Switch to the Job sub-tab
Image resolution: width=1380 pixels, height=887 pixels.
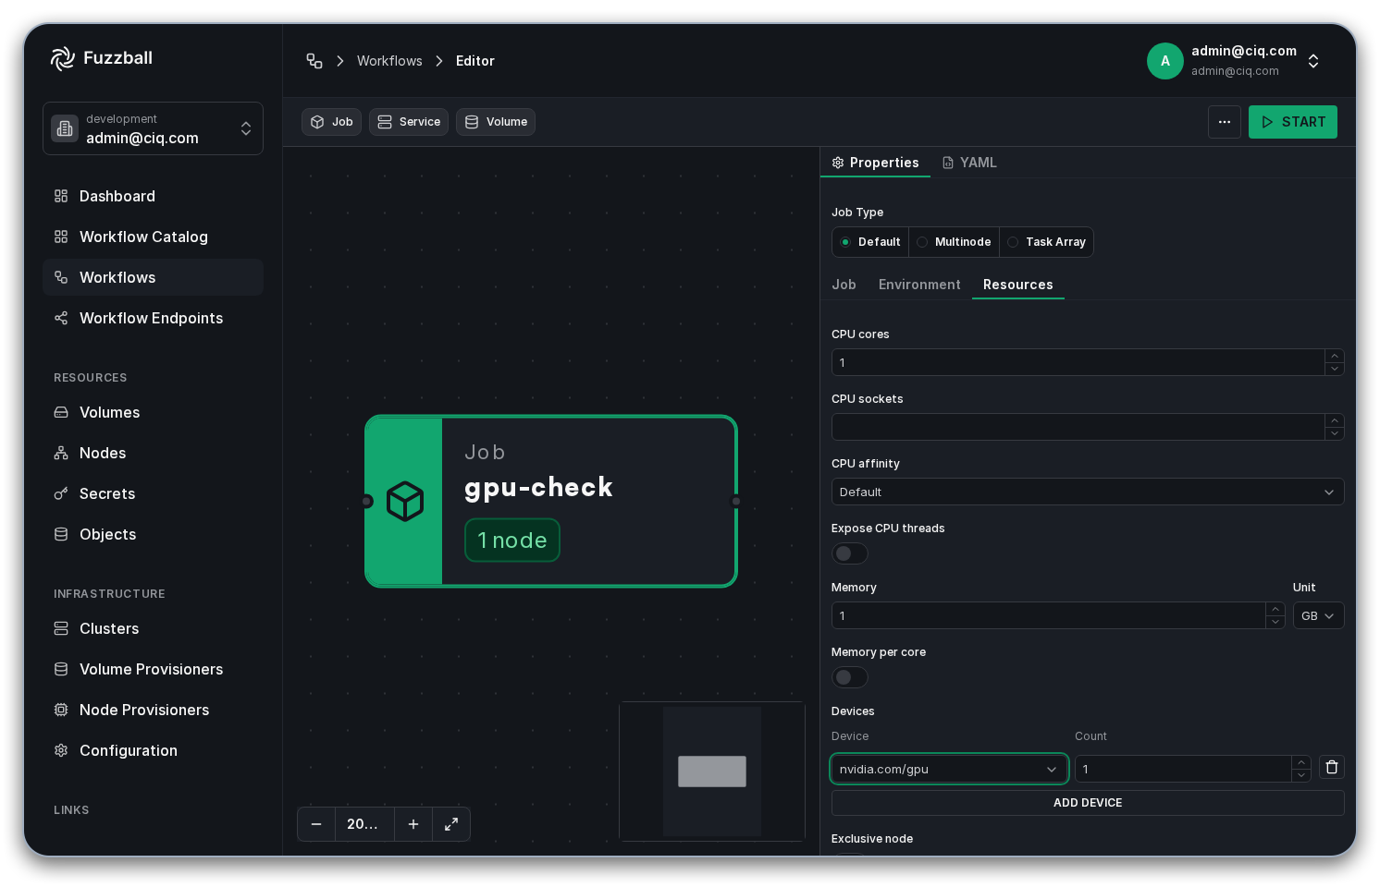coord(844,285)
